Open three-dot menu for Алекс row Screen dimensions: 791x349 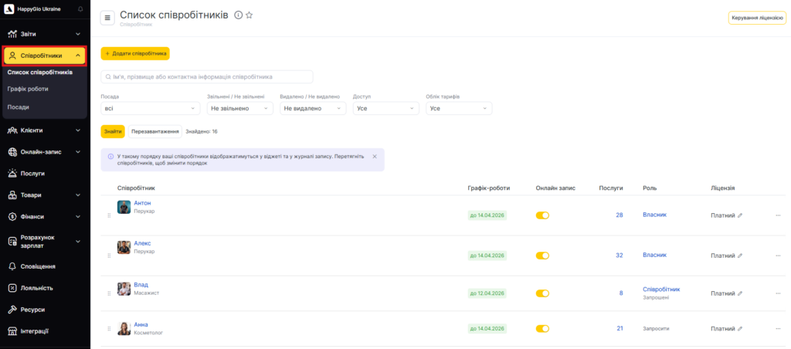pyautogui.click(x=778, y=256)
